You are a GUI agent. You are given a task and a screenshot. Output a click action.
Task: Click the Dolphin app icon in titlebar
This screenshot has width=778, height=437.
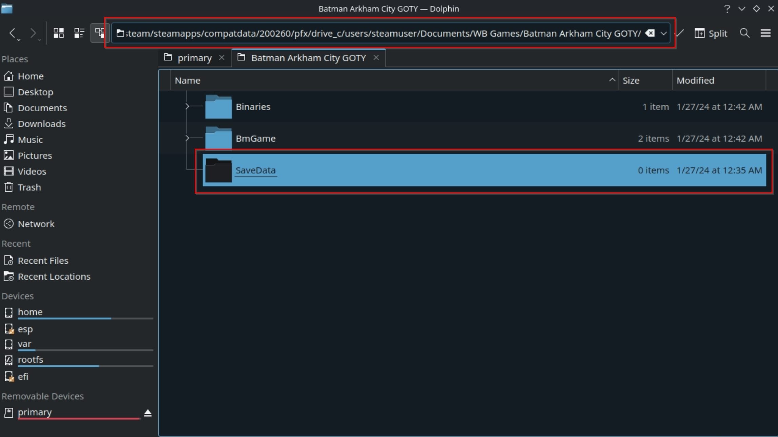tap(7, 8)
